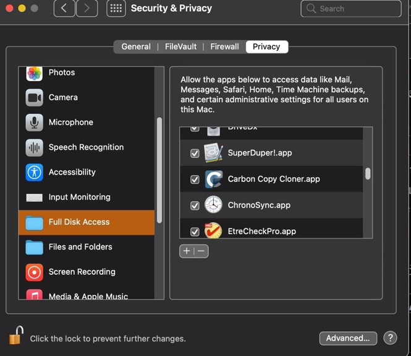411x356 pixels.
Task: Go forward with the right chevron
Action: click(x=87, y=9)
